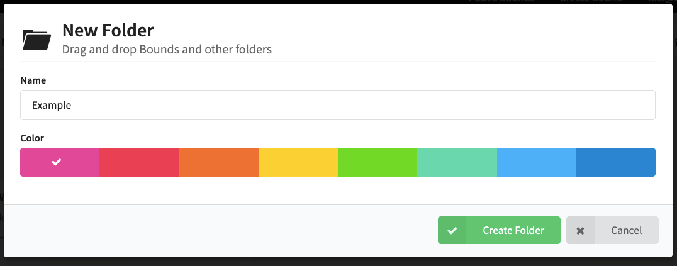
Task: Select the light blue color swatch
Action: (x=536, y=162)
